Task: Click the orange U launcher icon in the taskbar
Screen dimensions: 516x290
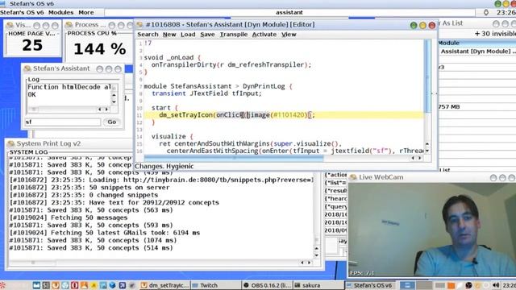Action: (x=56, y=285)
